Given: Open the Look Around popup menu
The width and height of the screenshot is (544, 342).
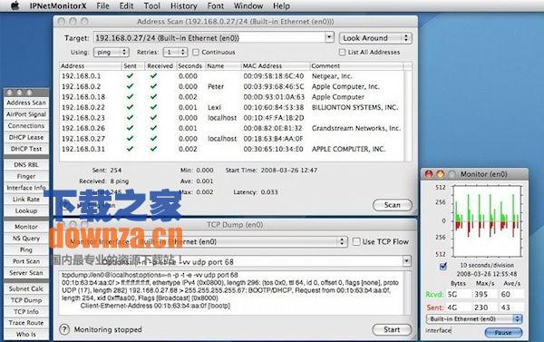Looking at the screenshot, I should [x=375, y=38].
